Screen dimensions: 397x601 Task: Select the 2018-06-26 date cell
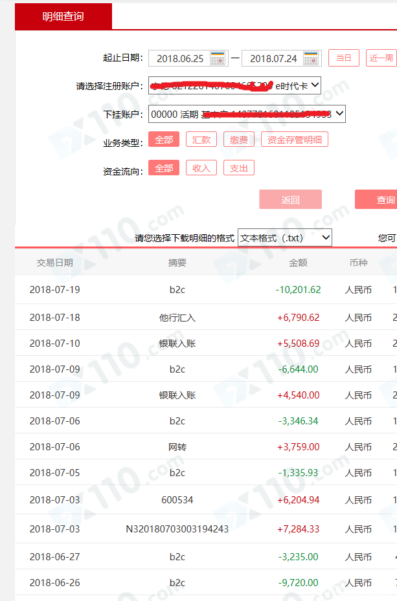click(55, 583)
